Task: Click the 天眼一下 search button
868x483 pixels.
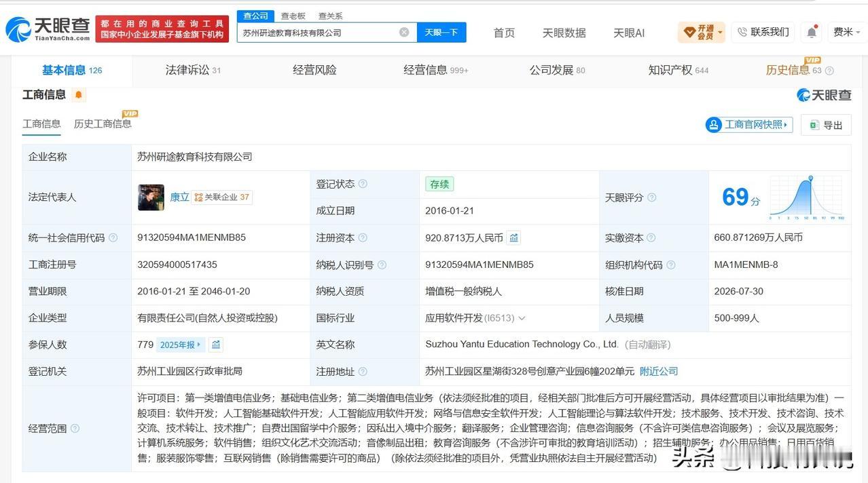Action: (x=441, y=32)
